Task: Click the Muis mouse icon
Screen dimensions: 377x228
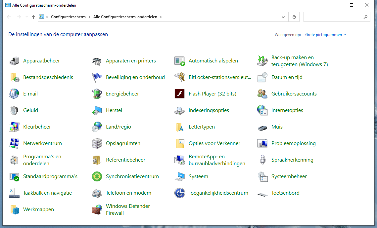Action: [x=262, y=128]
